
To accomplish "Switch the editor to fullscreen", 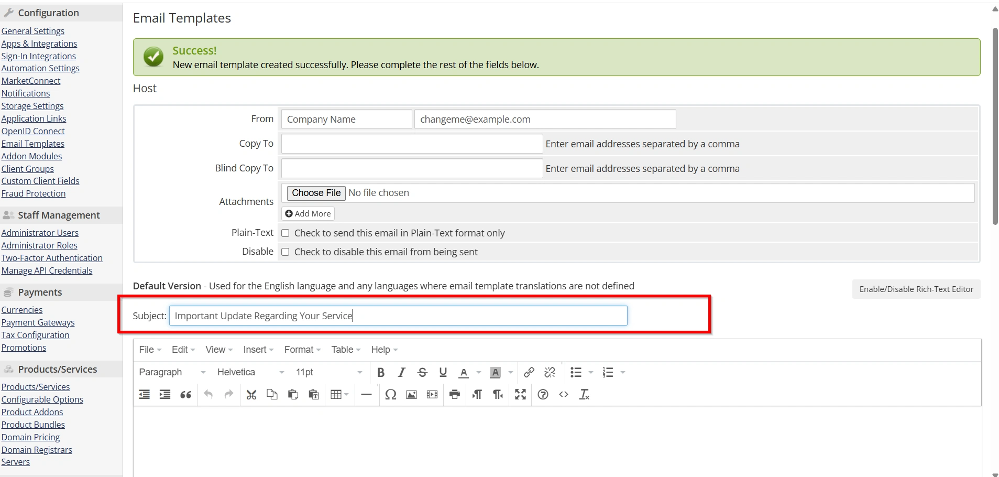I will (520, 394).
